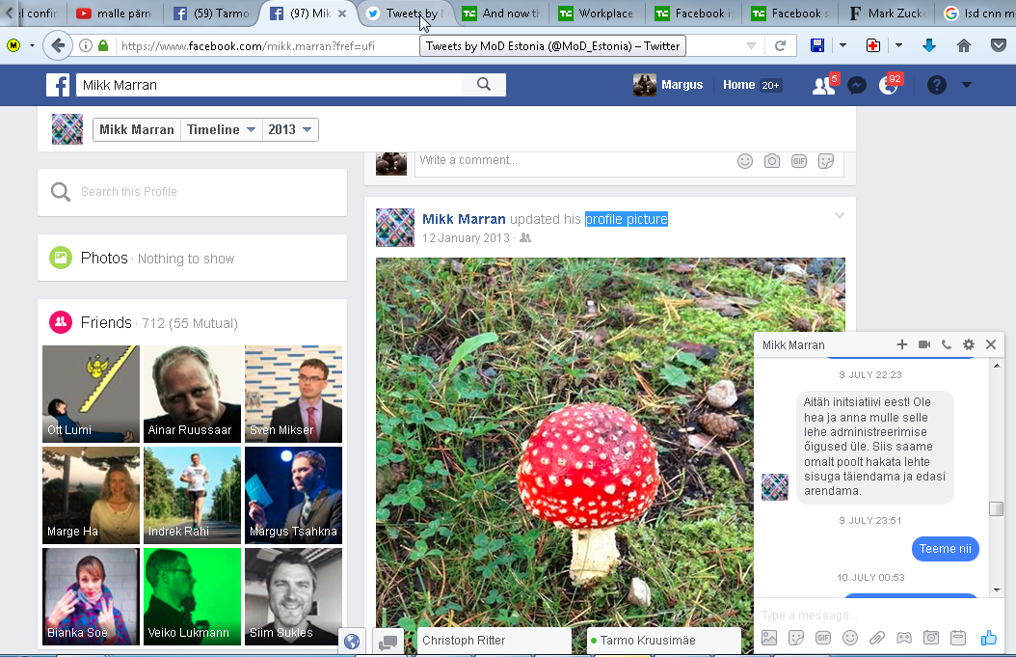1016x657 pixels.
Task: Open friend requests icon with 5 badge
Action: 823,85
